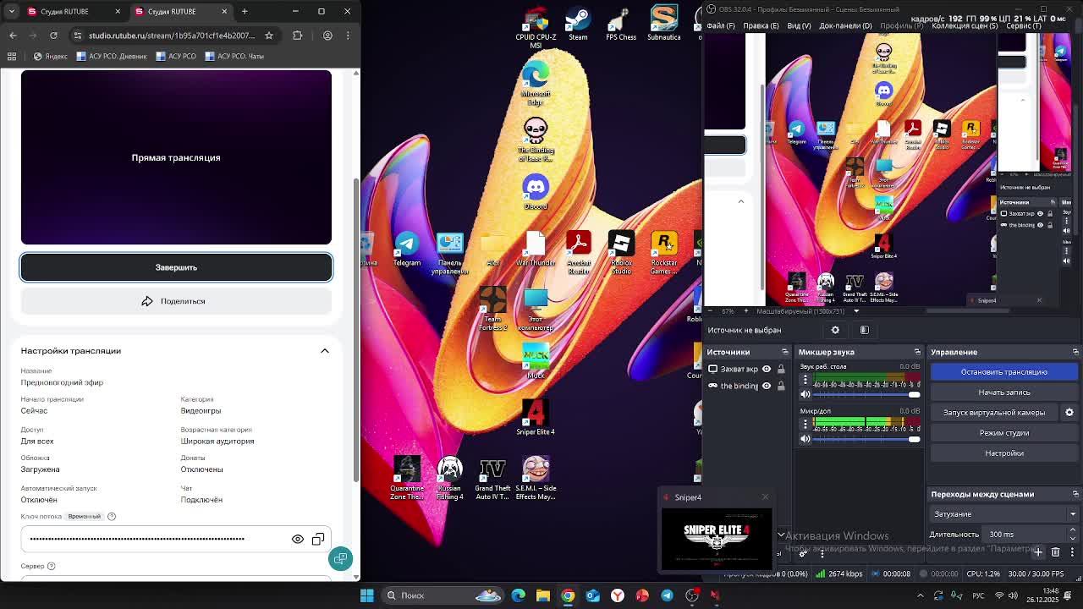Reload the RUTUBE studio page
This screenshot has width=1083, height=609.
click(x=53, y=36)
